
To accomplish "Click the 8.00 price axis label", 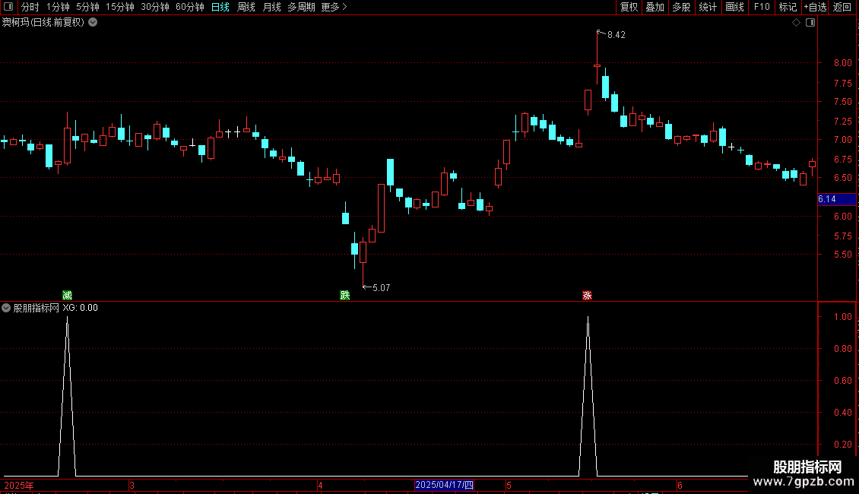I will click(x=842, y=63).
